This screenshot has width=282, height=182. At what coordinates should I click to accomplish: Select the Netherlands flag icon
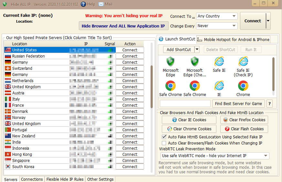(8, 80)
